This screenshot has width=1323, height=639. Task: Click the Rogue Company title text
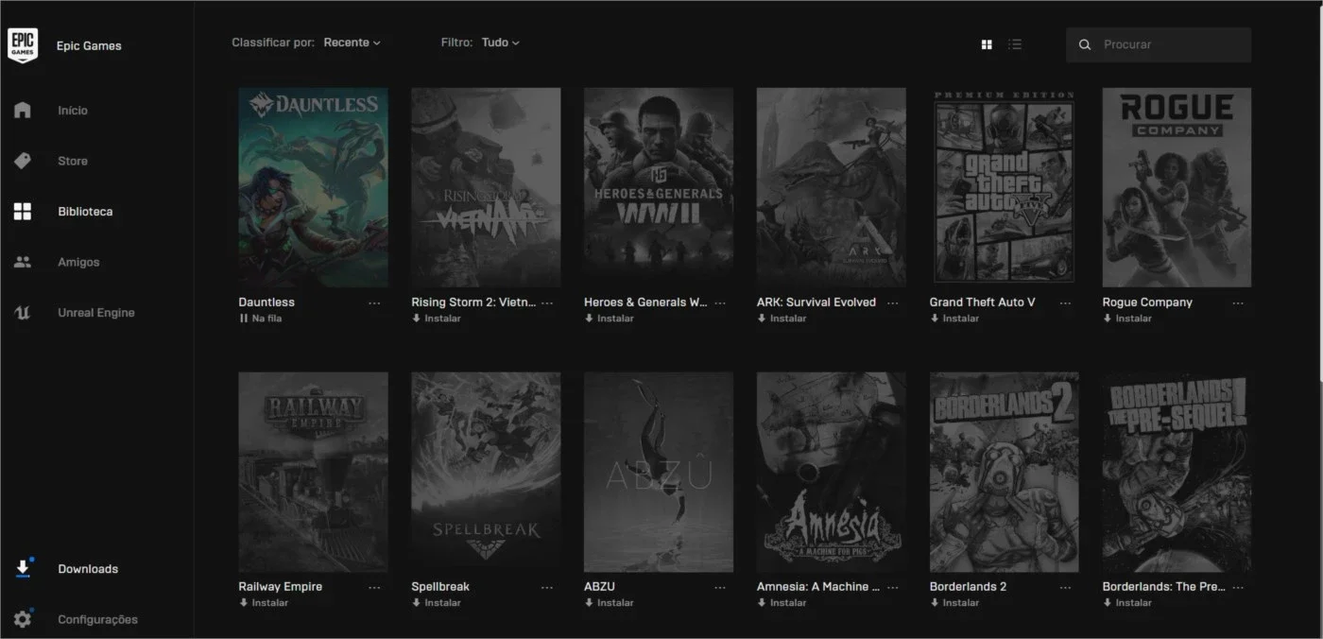point(1147,302)
